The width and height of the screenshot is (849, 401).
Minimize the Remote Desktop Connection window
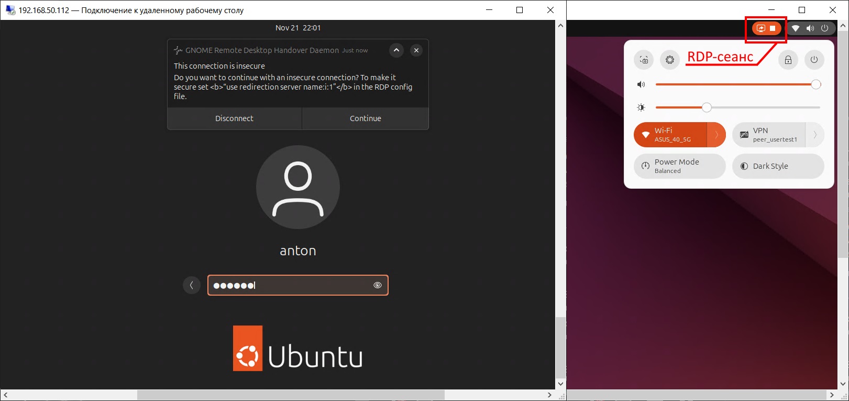tap(489, 10)
